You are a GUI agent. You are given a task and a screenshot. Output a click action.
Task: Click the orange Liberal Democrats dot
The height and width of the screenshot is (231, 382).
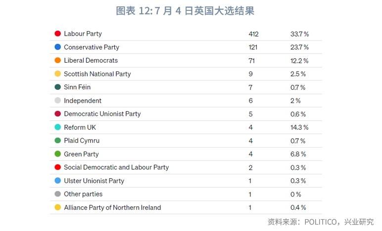coord(58,60)
